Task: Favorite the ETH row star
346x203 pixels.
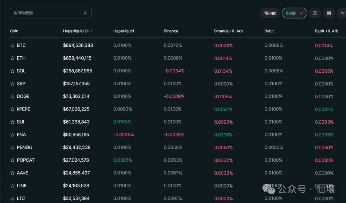Action: click(x=12, y=58)
